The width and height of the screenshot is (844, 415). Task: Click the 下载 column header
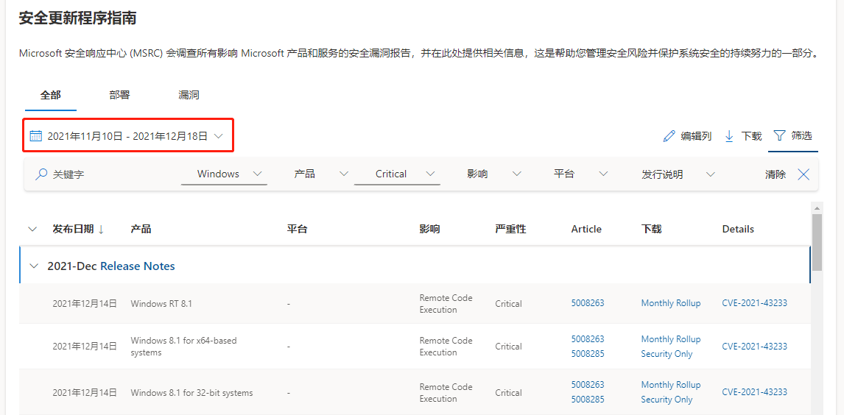coord(651,229)
